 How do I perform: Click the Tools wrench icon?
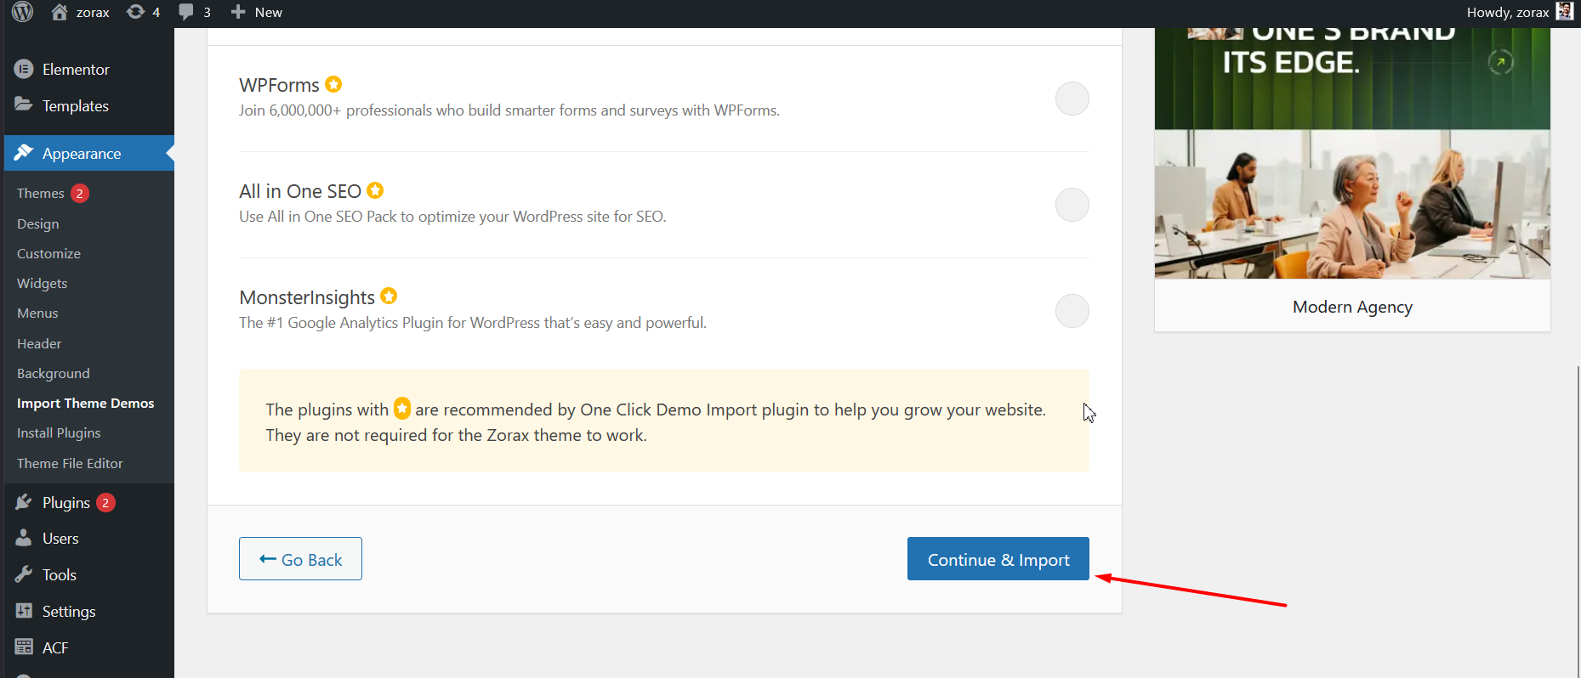pyautogui.click(x=24, y=574)
